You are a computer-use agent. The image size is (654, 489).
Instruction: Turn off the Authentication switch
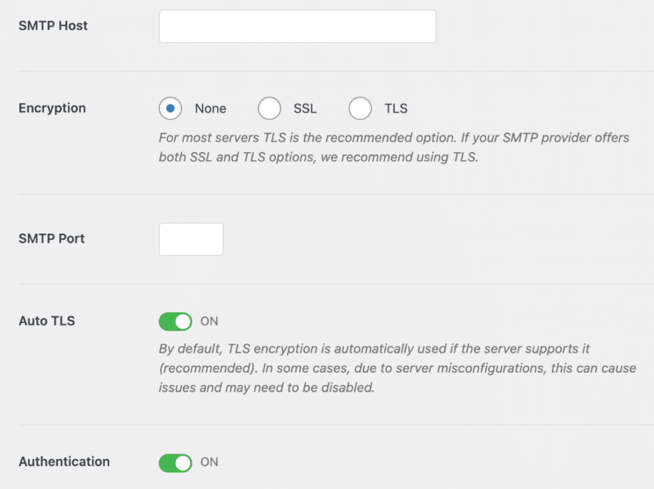tap(175, 463)
